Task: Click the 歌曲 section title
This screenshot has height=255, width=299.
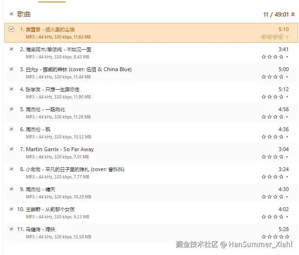Action: click(x=24, y=15)
